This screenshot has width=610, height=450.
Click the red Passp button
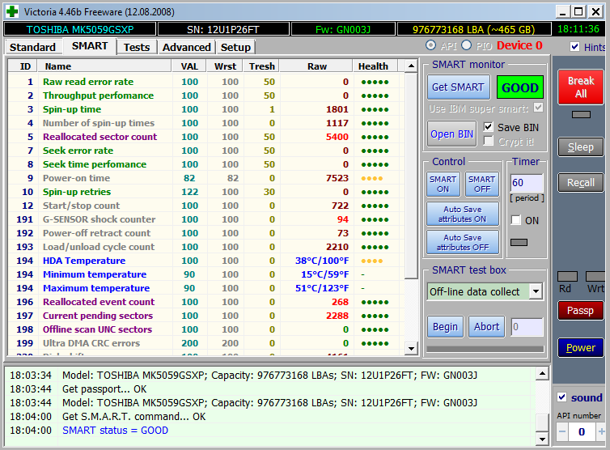tap(580, 310)
